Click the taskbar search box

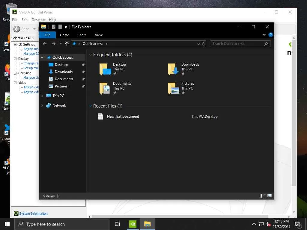pos(62,224)
